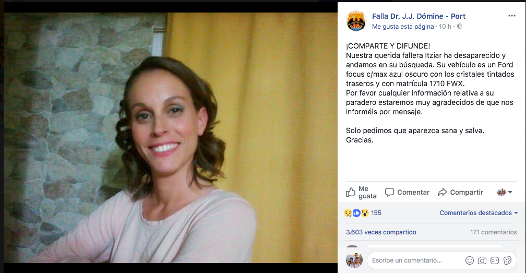Open the emoji picker in comment box

point(470,260)
